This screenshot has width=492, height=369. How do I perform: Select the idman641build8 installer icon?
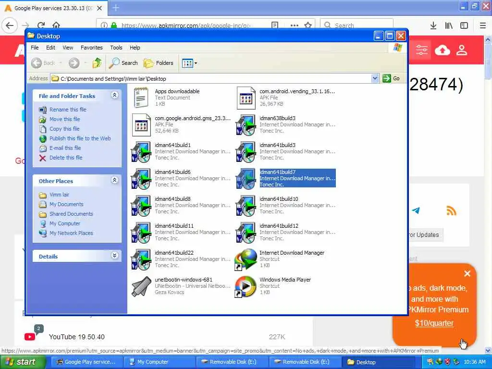tap(141, 206)
